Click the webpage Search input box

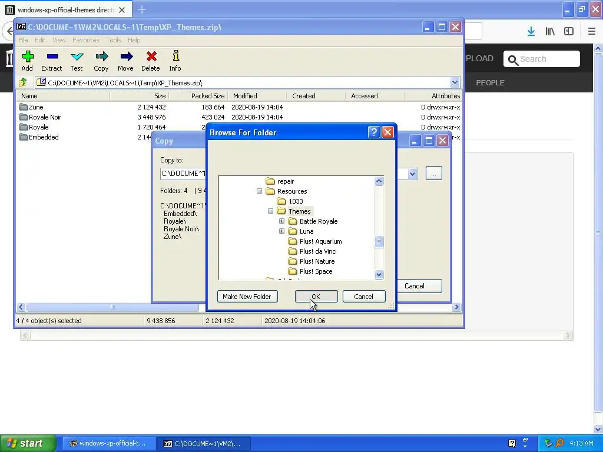[542, 59]
